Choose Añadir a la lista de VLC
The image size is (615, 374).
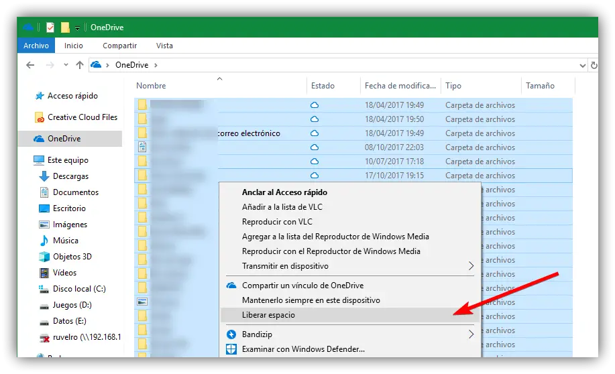coord(350,207)
